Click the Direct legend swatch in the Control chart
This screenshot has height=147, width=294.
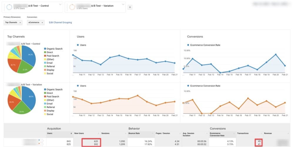[45, 52]
